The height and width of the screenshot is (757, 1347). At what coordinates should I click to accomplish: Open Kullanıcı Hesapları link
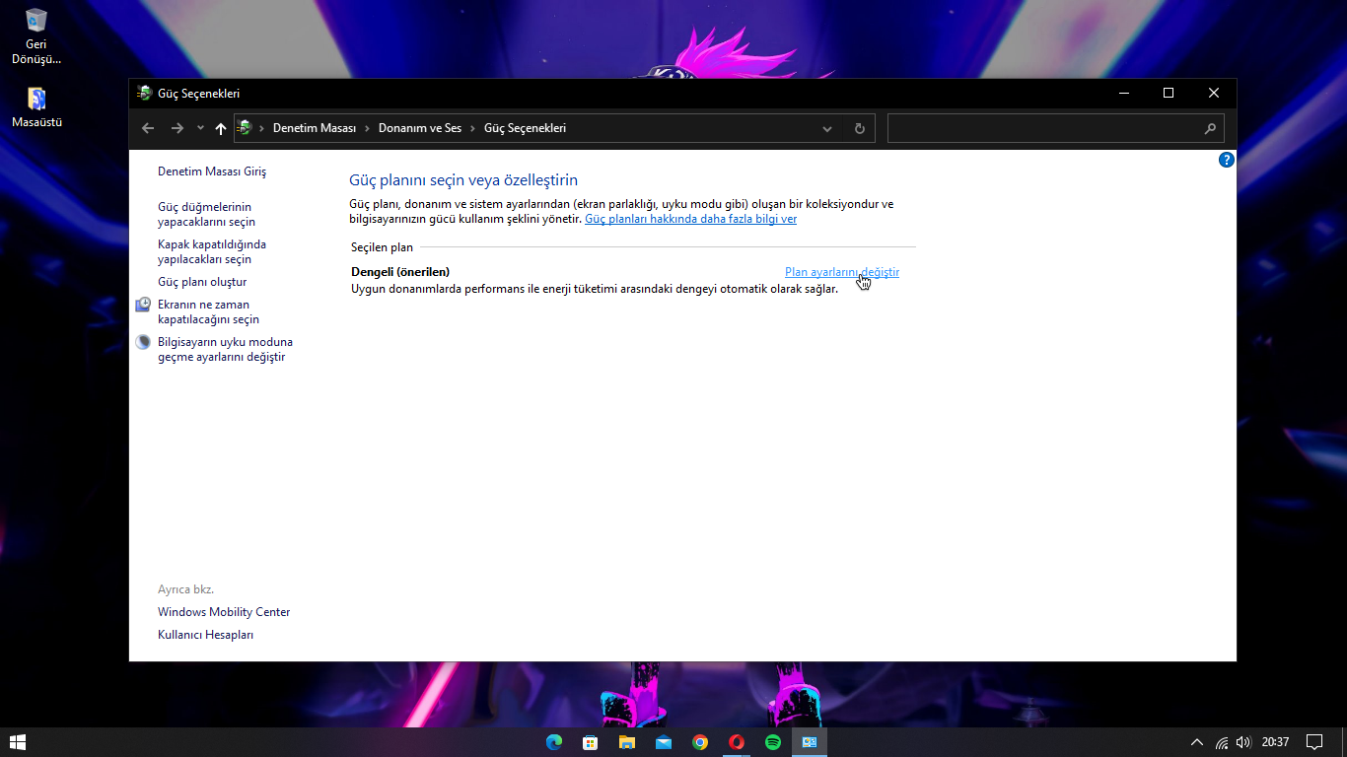pyautogui.click(x=205, y=635)
